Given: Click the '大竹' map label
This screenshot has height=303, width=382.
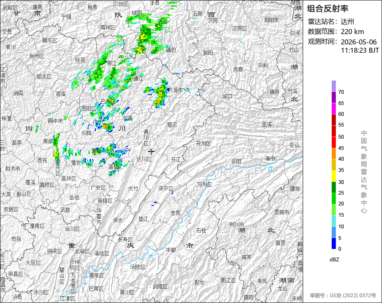Looking at the screenshot, I should pyautogui.click(x=133, y=188).
